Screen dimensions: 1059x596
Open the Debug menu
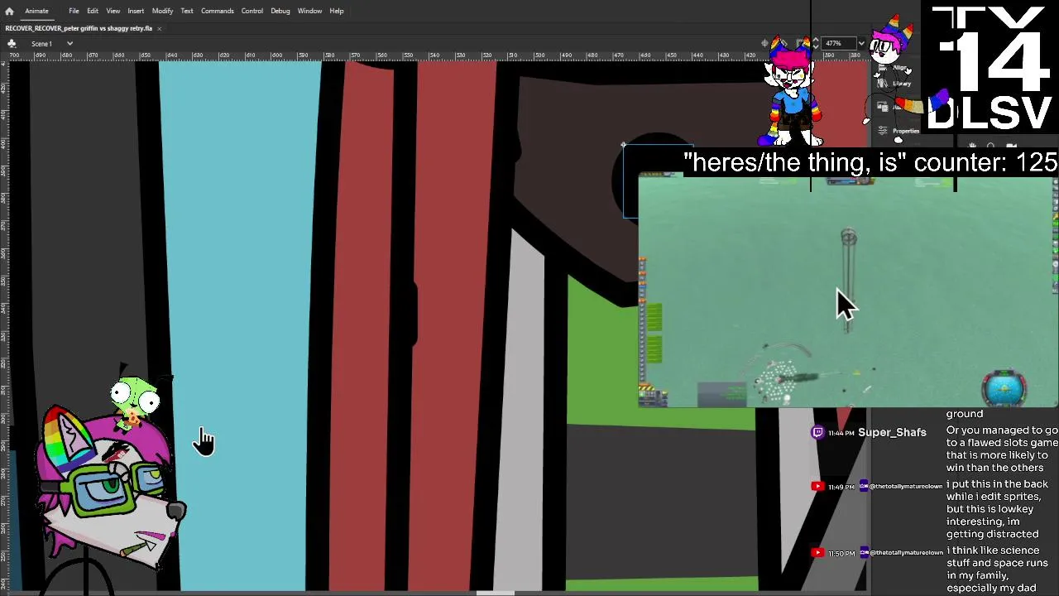[x=280, y=11]
